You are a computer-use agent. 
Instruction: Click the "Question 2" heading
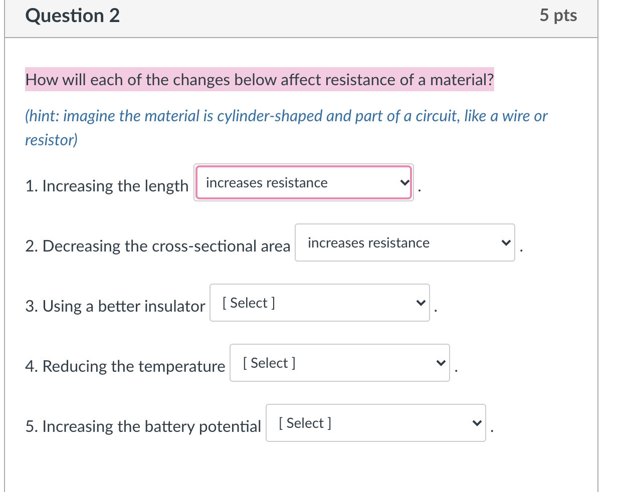pos(73,16)
